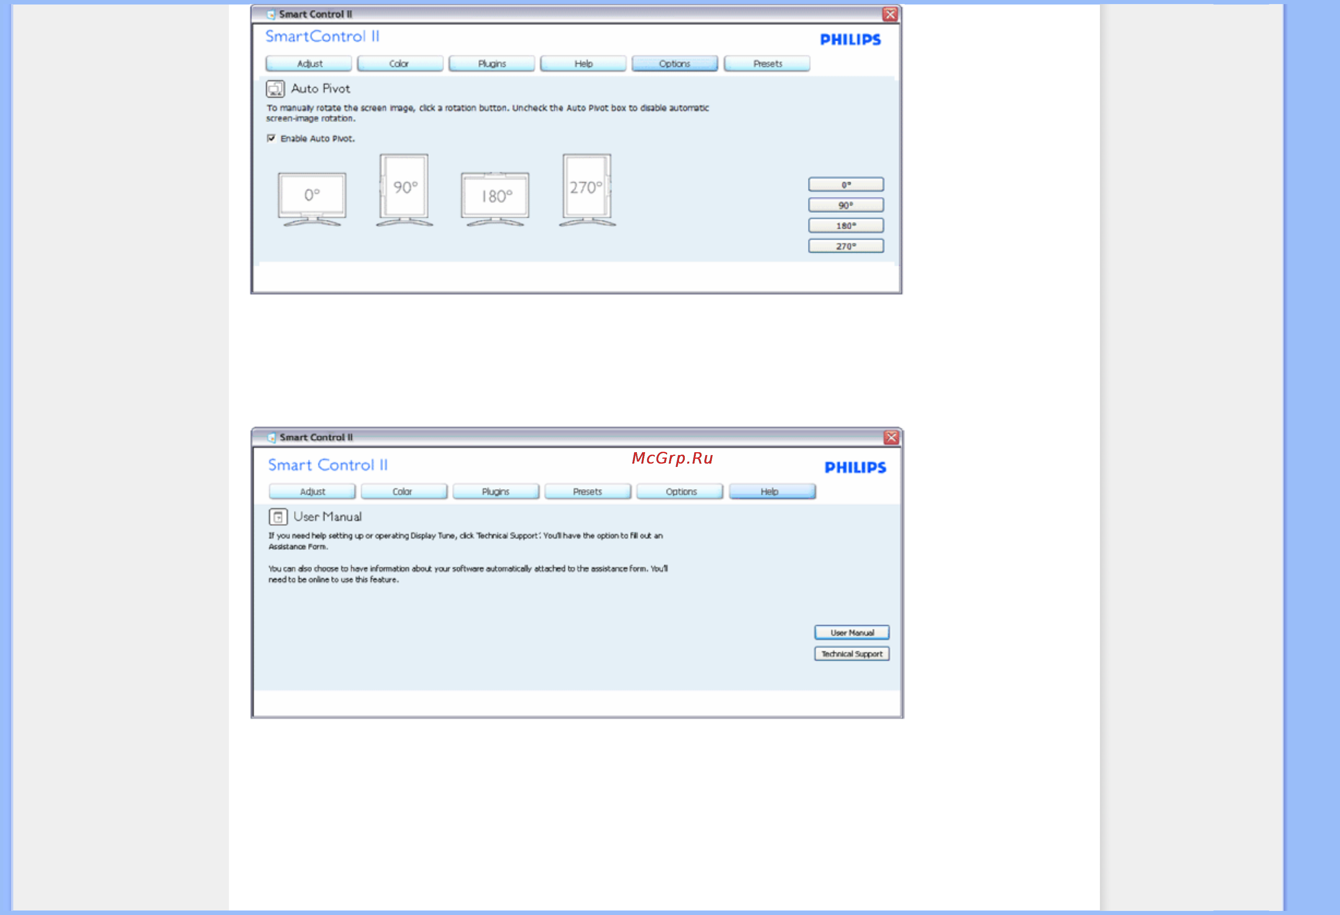Click the app icon in the Auto Pivot window title bar
Screen dimensions: 1340x915
click(x=271, y=14)
